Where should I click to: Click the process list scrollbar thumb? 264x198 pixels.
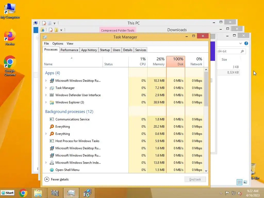(206, 89)
